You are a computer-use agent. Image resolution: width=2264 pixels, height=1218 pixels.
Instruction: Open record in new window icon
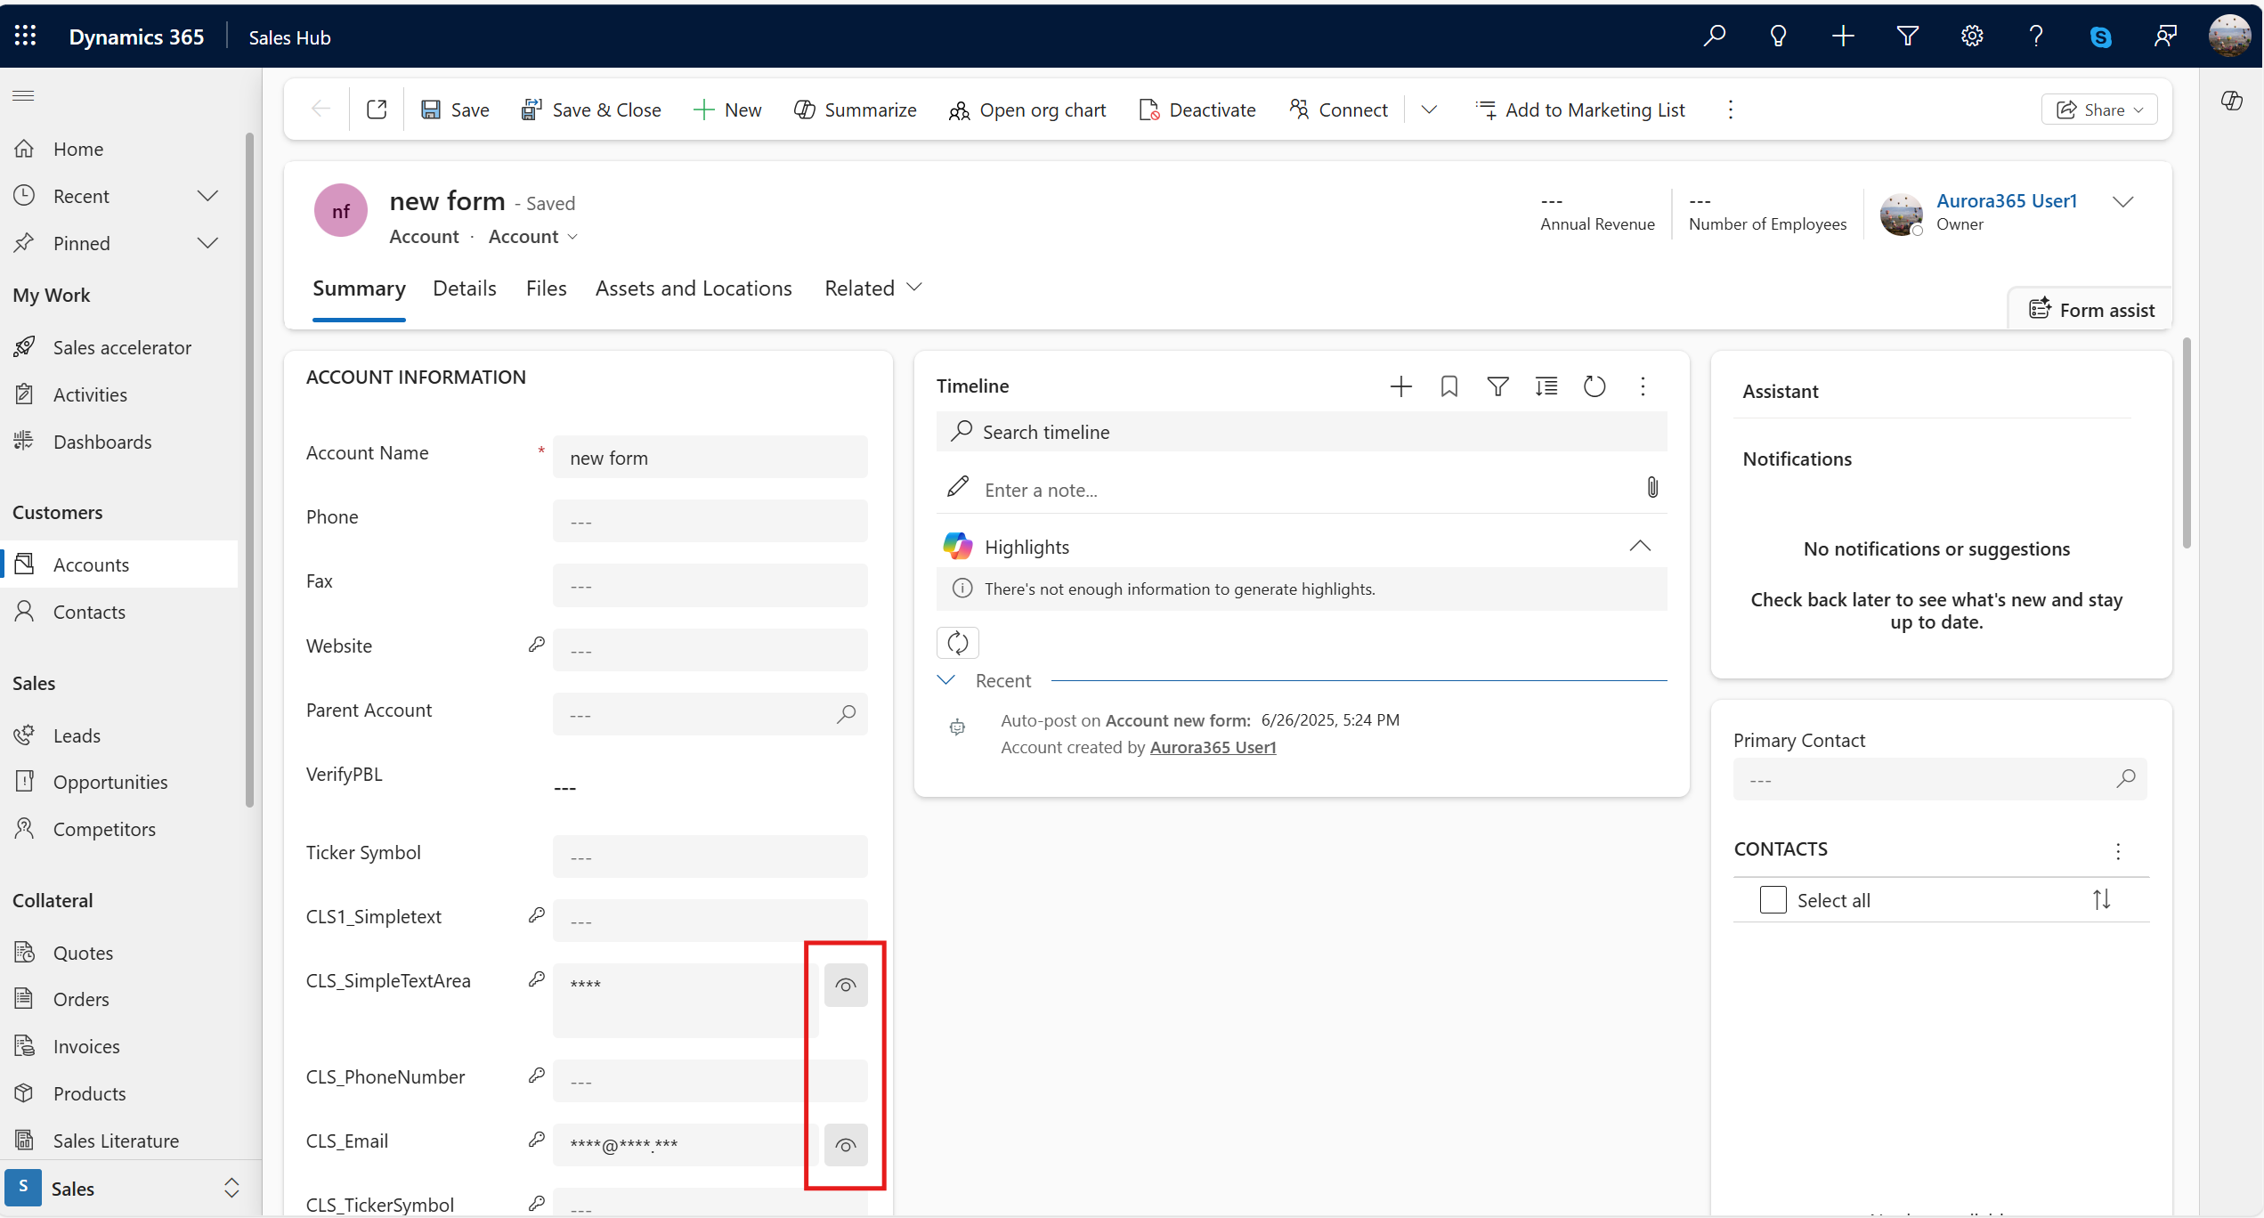tap(377, 110)
